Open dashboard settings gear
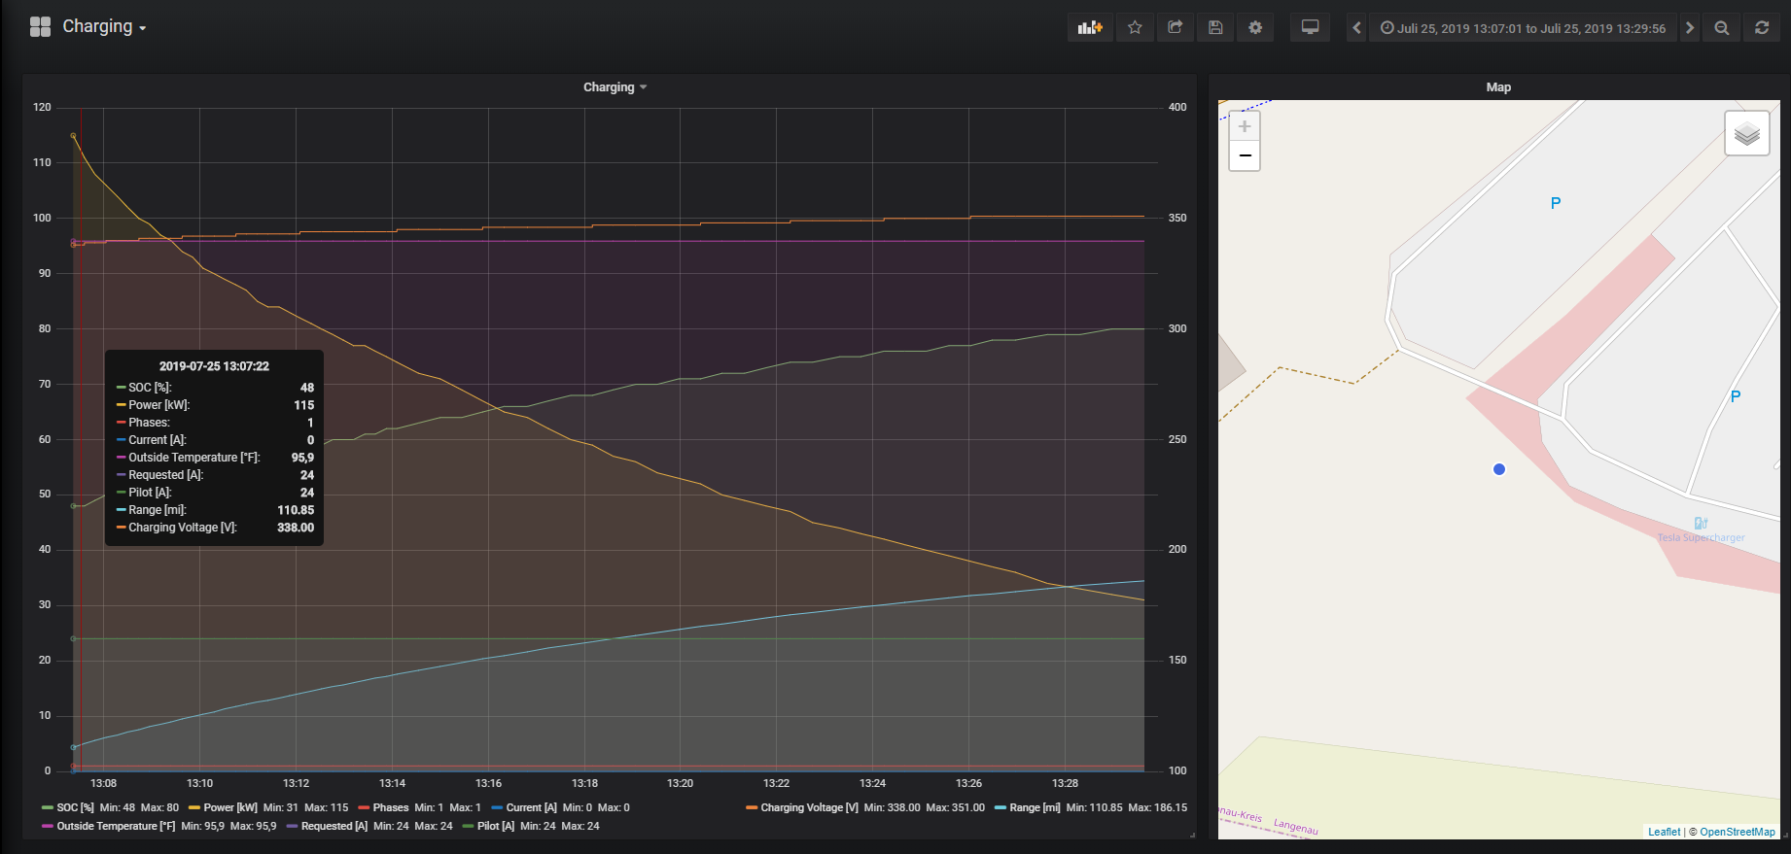 coord(1255,27)
